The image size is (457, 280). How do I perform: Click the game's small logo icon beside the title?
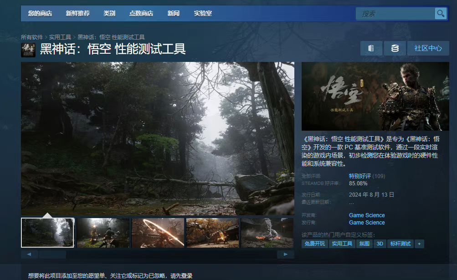tap(28, 50)
